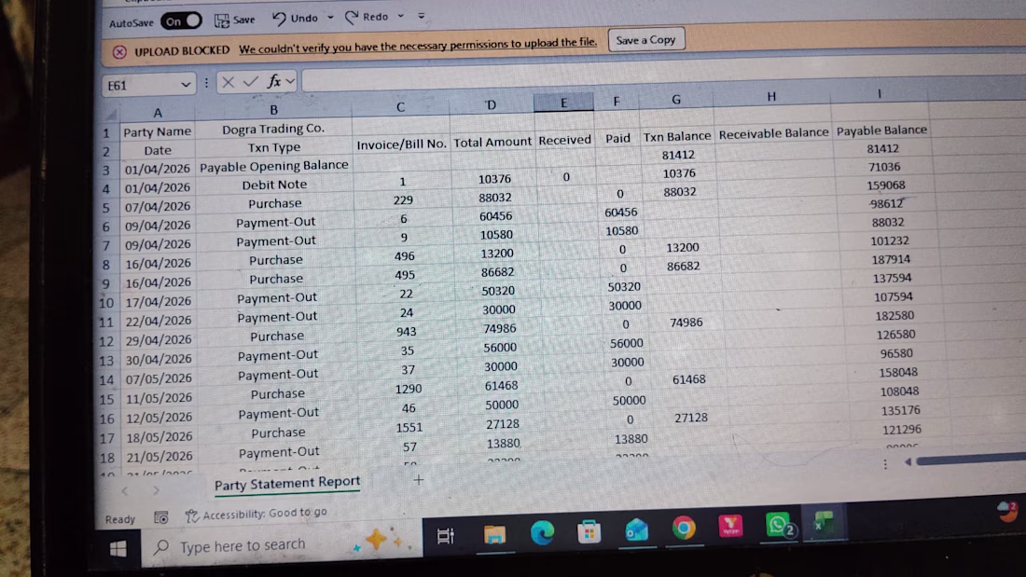The image size is (1026, 577).
Task: Open the Name Box dropdown showing E61
Action: [186, 85]
